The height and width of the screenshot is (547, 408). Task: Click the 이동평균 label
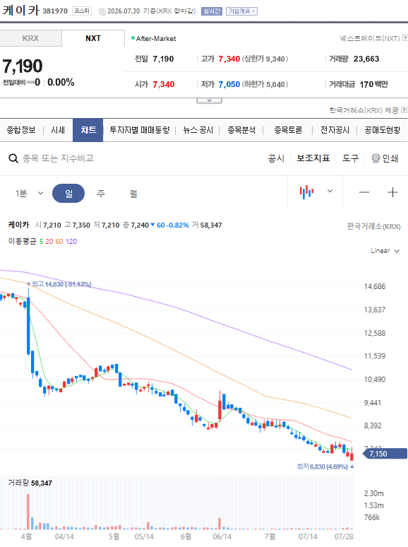22,242
